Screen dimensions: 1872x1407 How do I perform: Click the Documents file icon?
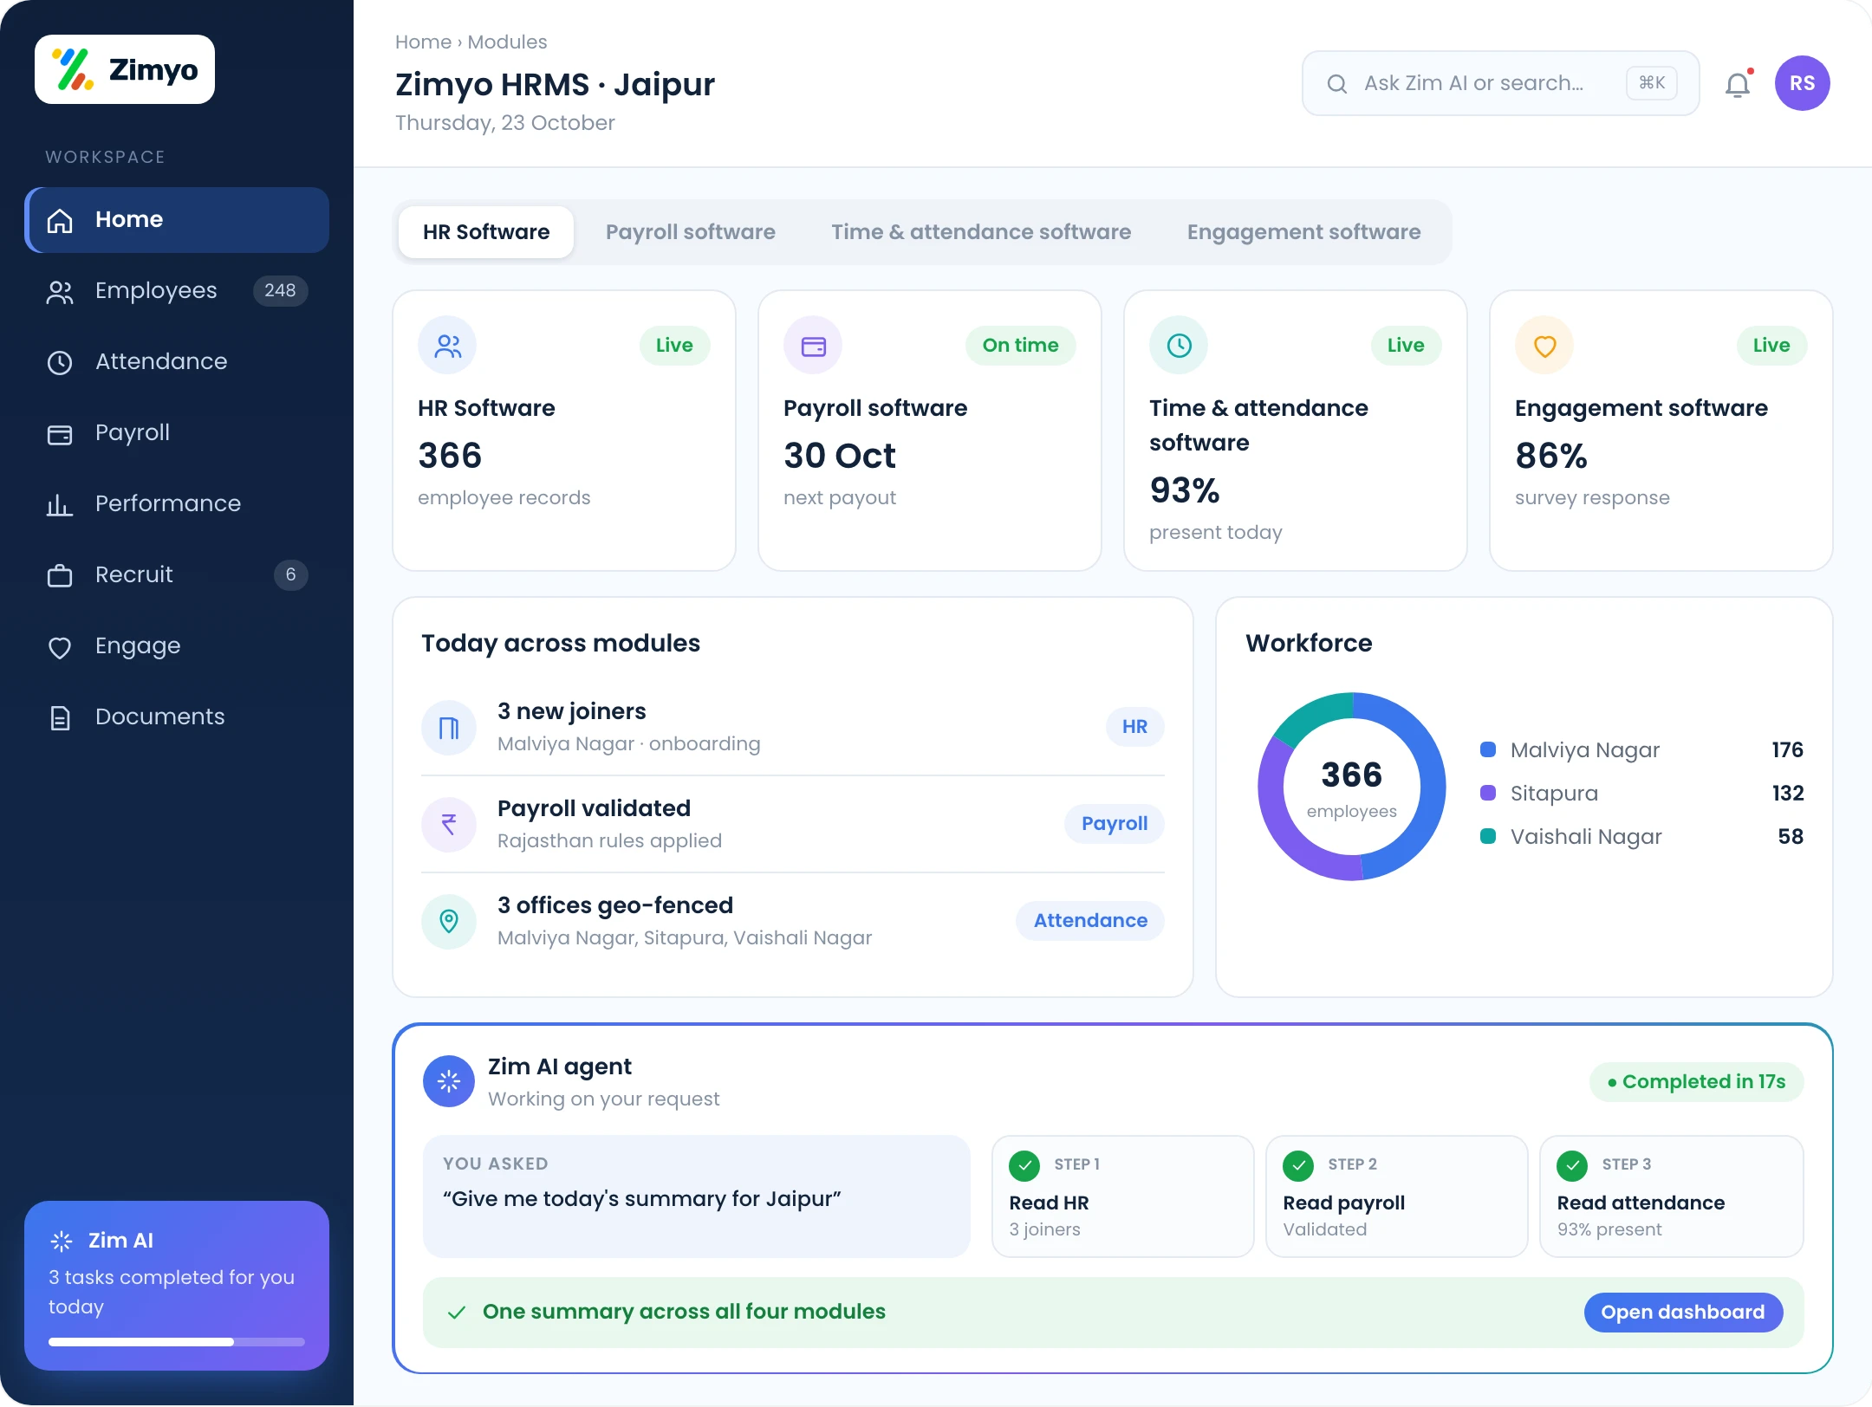[x=60, y=717]
